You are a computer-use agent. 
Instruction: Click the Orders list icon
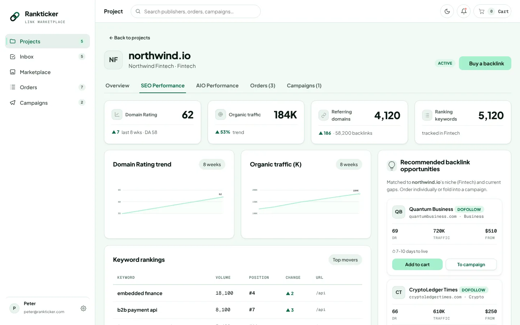[13, 87]
